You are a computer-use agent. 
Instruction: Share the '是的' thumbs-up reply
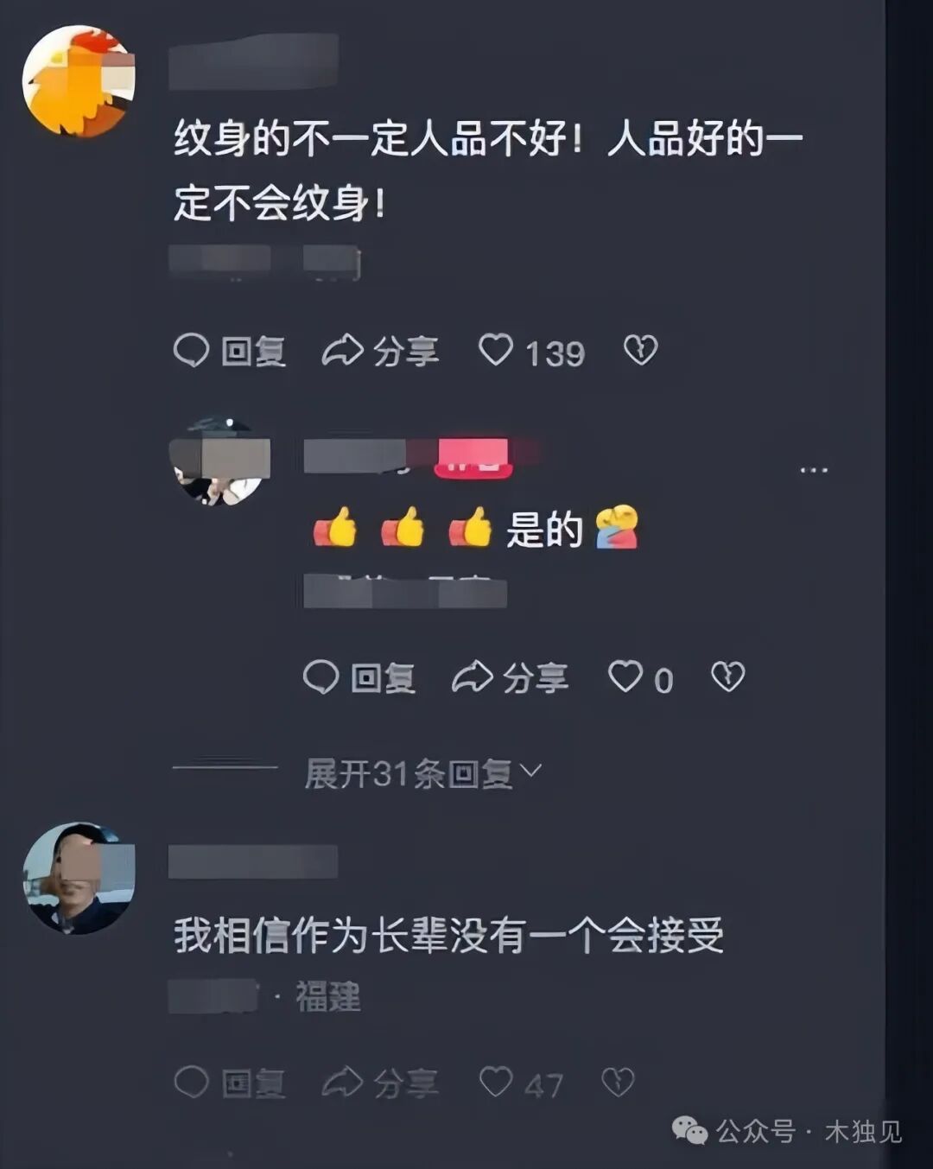tap(511, 677)
